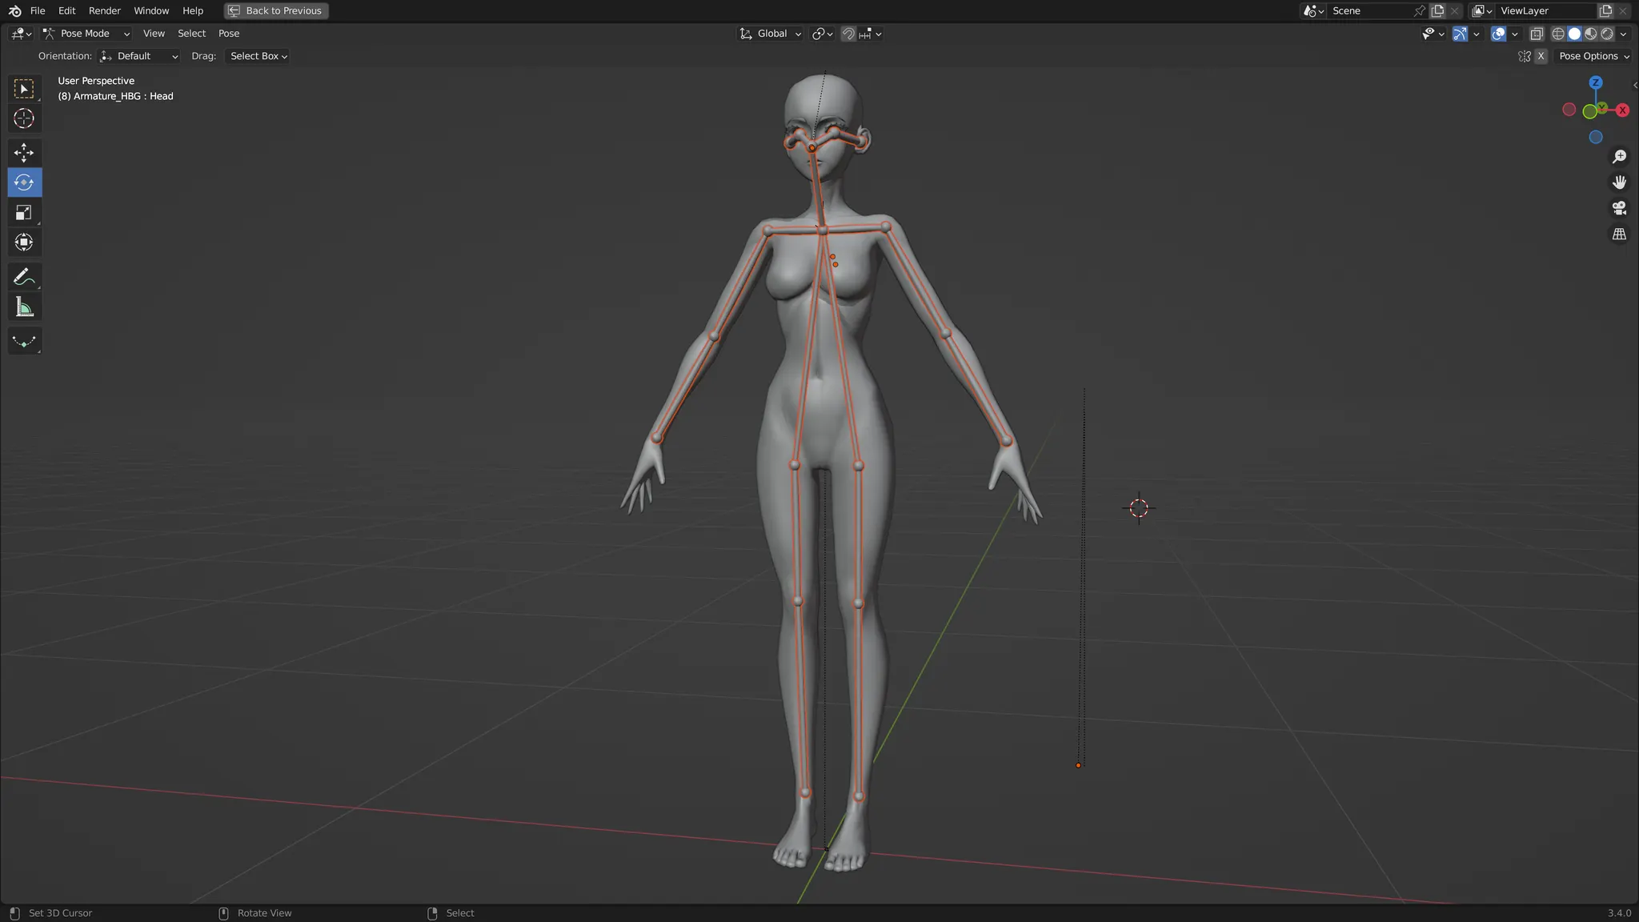Select the Annotate pencil tool
The image size is (1639, 922).
[24, 277]
